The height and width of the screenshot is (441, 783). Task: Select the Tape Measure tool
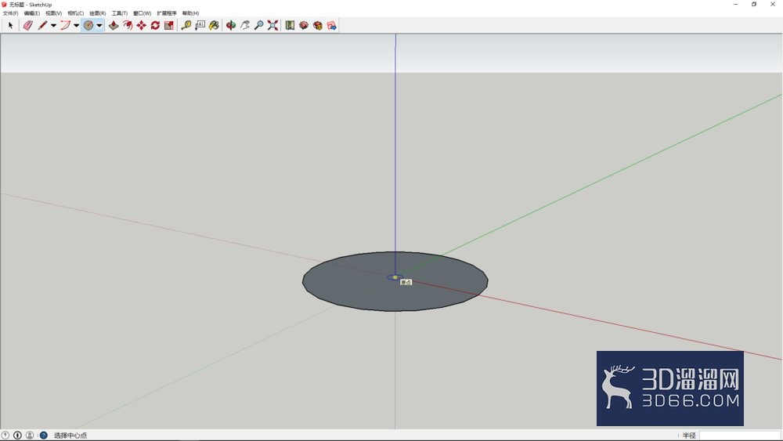pyautogui.click(x=186, y=25)
